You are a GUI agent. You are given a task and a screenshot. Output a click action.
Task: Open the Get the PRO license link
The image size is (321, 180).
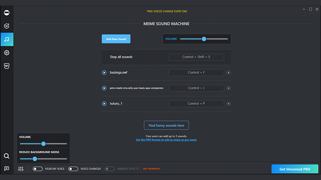pyautogui.click(x=166, y=140)
